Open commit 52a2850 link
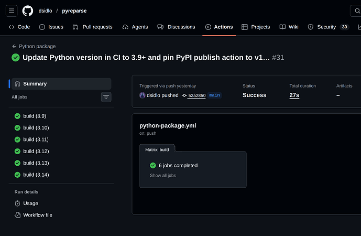Image resolution: width=361 pixels, height=236 pixels. (x=196, y=95)
